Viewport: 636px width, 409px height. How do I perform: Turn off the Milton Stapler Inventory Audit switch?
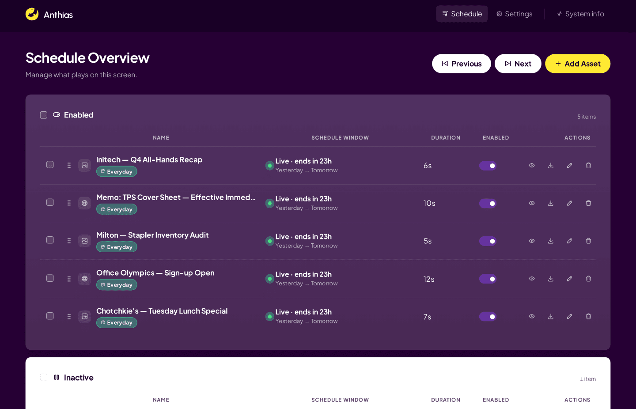point(488,241)
